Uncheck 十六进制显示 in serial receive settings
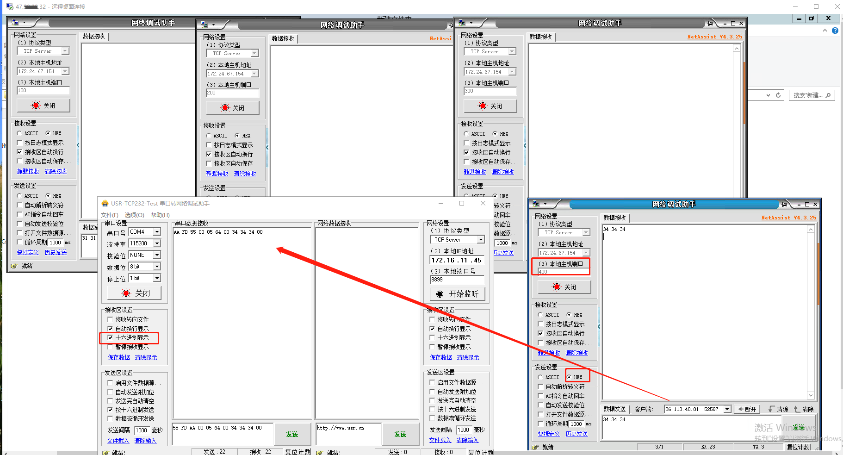The height and width of the screenshot is (455, 843). [110, 337]
